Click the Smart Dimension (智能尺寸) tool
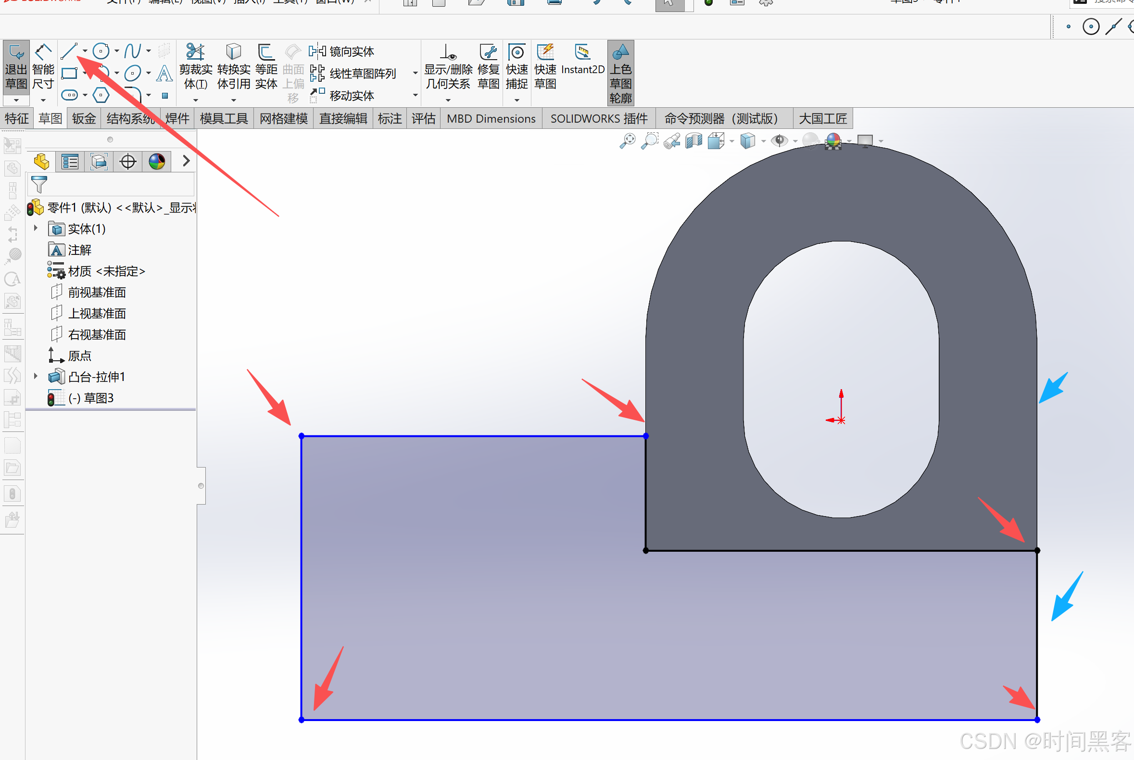1134x760 pixels. (43, 67)
